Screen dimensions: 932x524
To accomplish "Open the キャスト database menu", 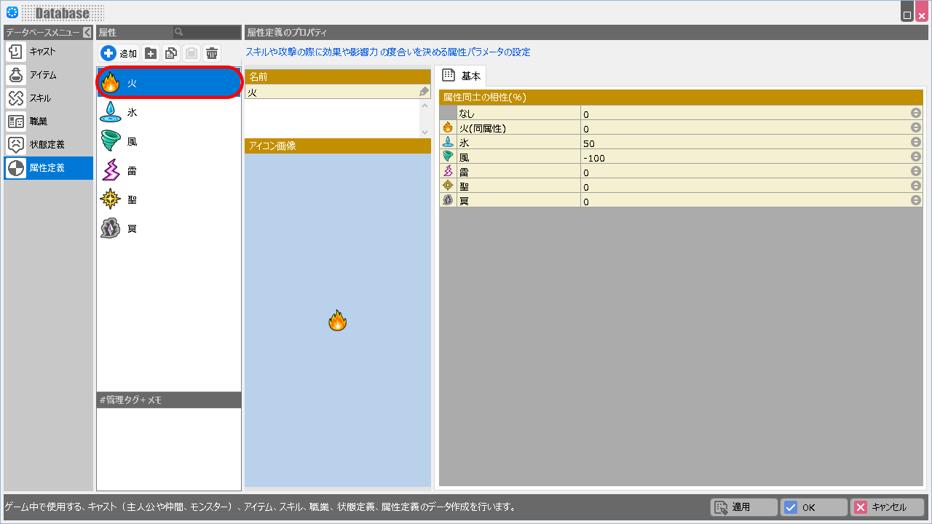I will [48, 52].
